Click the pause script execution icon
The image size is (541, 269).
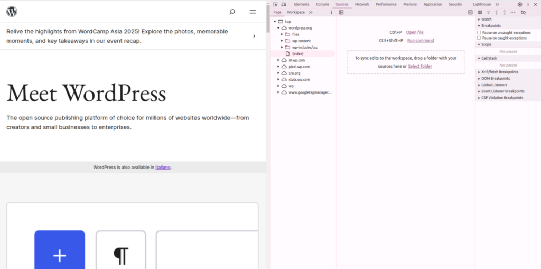click(x=480, y=12)
